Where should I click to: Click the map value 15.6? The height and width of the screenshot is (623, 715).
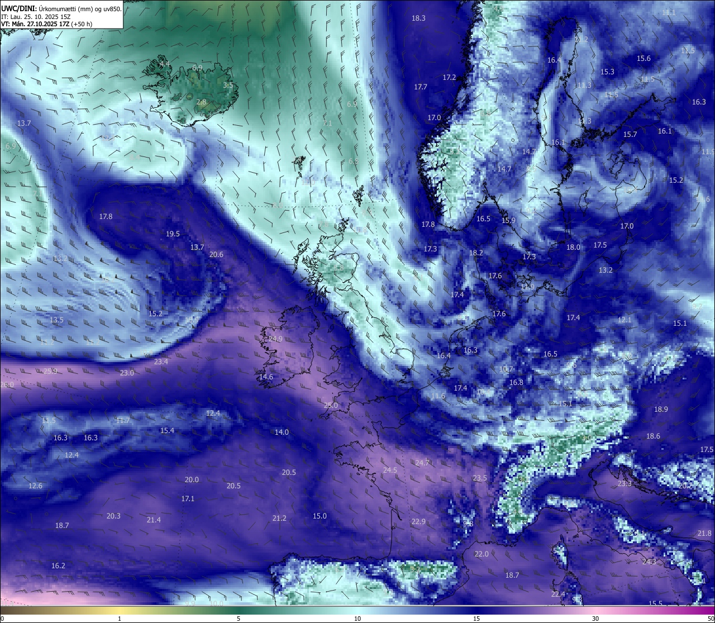coord(643,59)
